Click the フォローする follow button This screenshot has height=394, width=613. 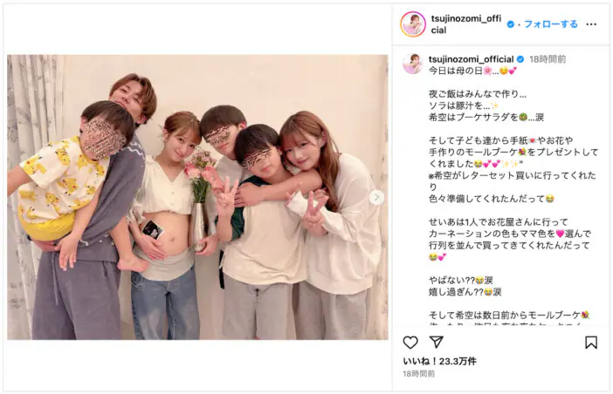(x=550, y=24)
